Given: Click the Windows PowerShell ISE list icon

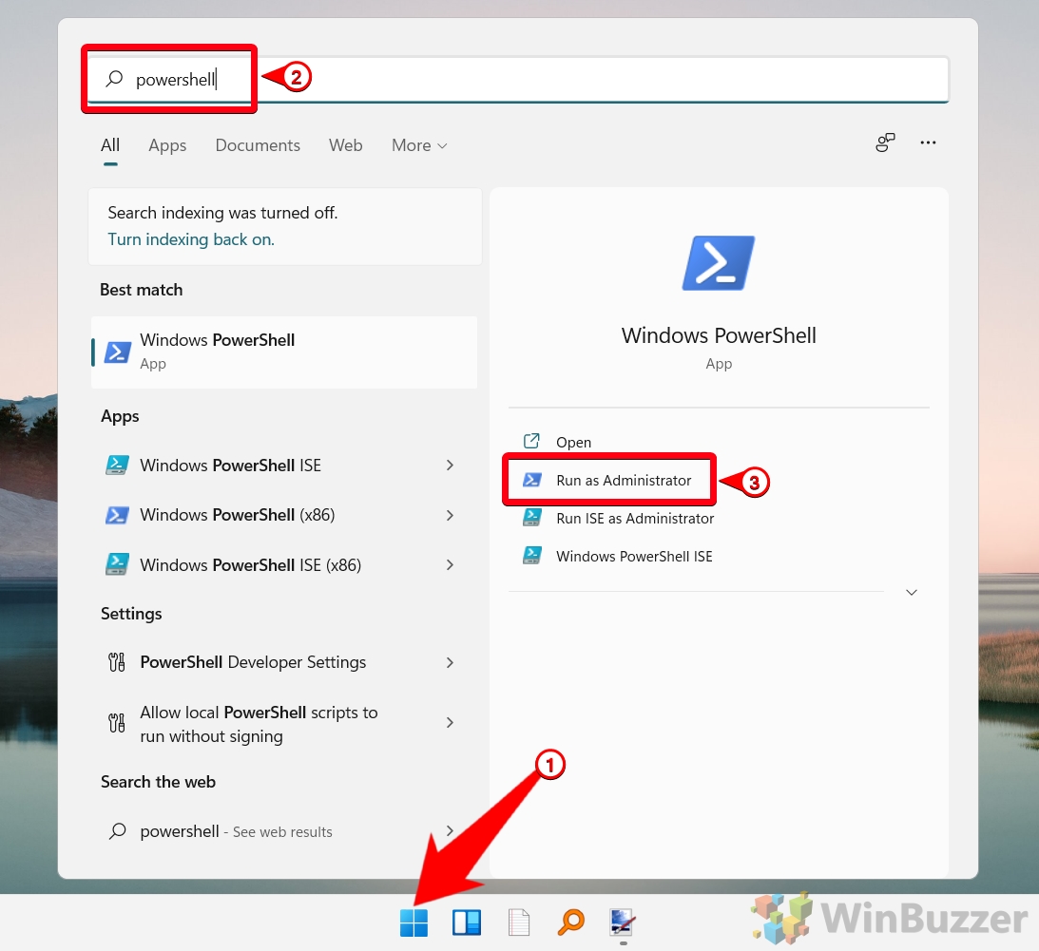Looking at the screenshot, I should (117, 465).
